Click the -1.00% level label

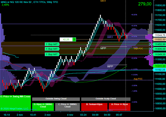pyautogui.click(x=134, y=91)
